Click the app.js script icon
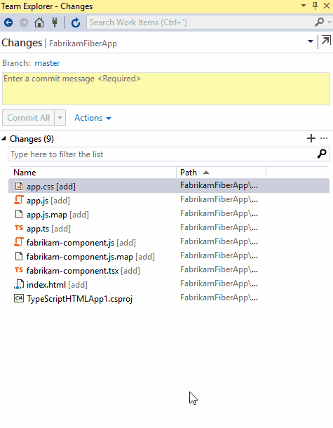The width and height of the screenshot is (333, 428). (x=18, y=200)
